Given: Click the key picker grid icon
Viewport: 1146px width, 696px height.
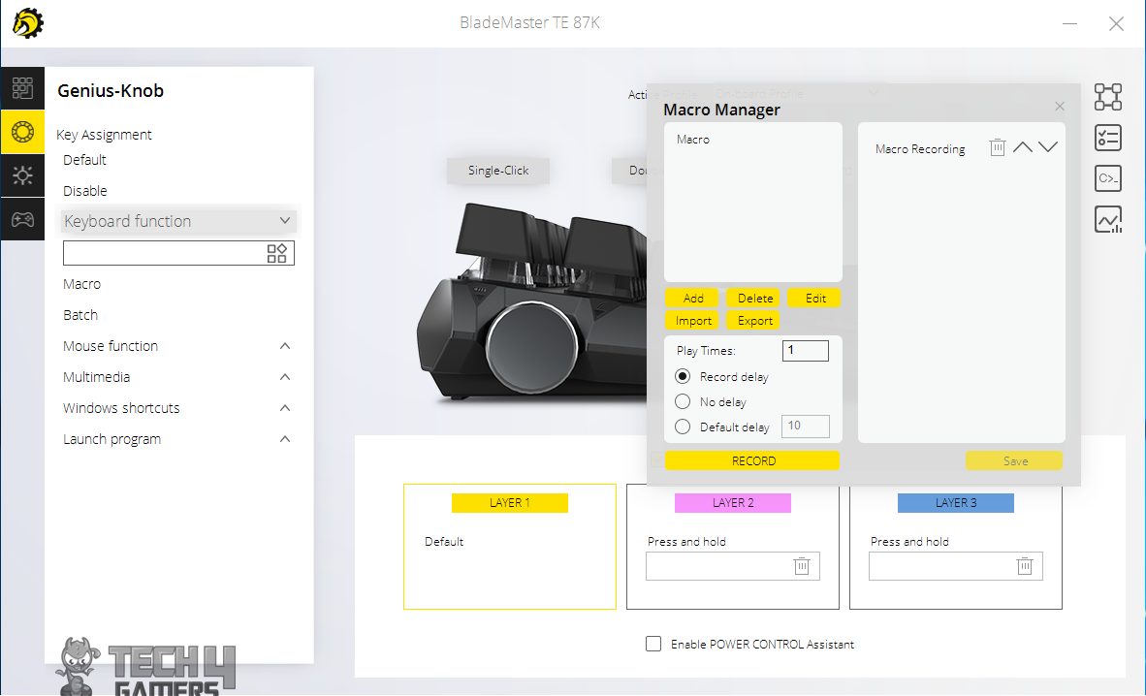Looking at the screenshot, I should 277,253.
